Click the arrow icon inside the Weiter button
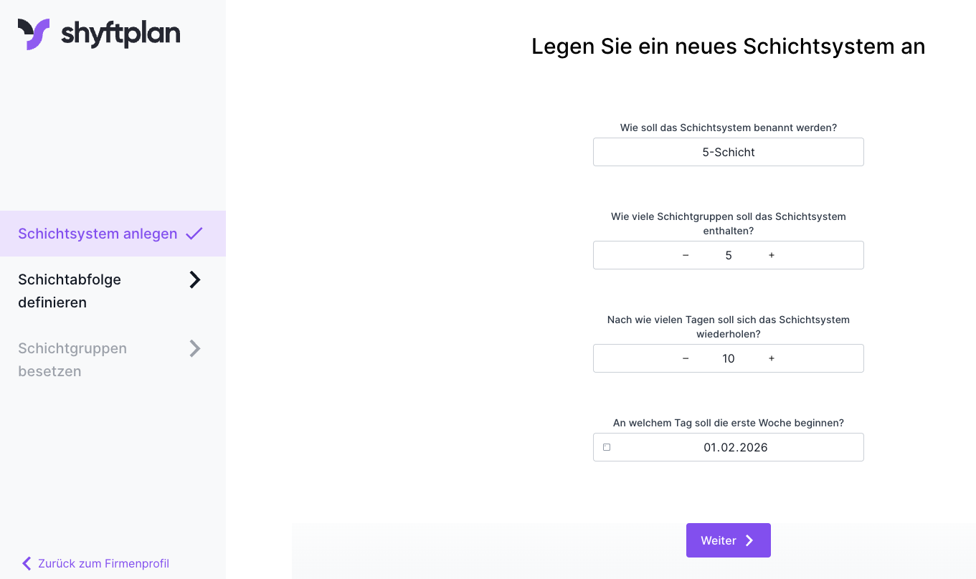976x579 pixels. pyautogui.click(x=749, y=540)
